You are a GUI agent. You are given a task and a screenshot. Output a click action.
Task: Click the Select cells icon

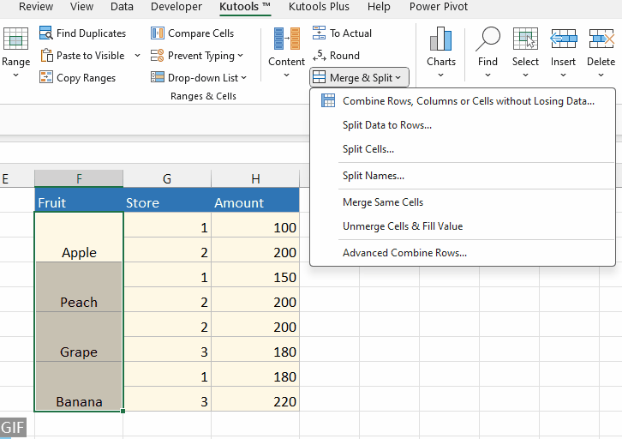tap(525, 39)
